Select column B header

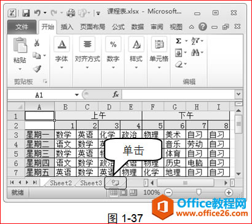click(65, 107)
